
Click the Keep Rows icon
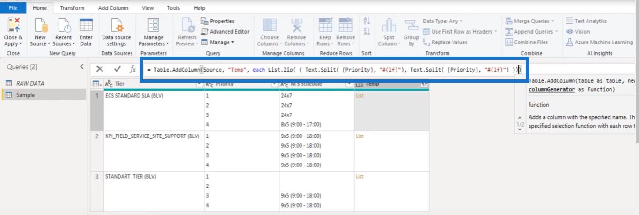325,25
